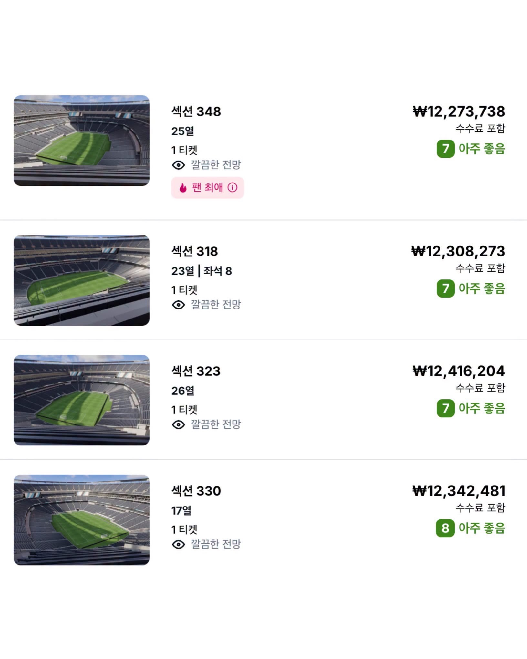The width and height of the screenshot is (527, 659).
Task: Click the ₩12,416,204 price
Action: pos(459,371)
